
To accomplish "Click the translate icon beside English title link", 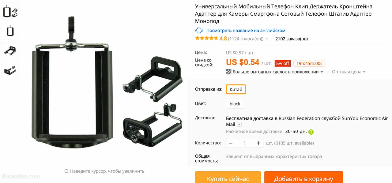I will [199, 31].
